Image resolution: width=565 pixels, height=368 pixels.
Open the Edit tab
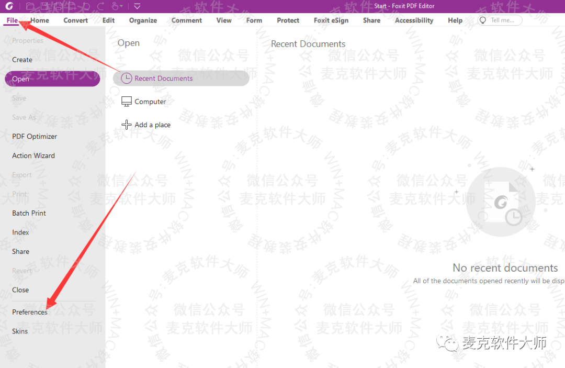(108, 20)
